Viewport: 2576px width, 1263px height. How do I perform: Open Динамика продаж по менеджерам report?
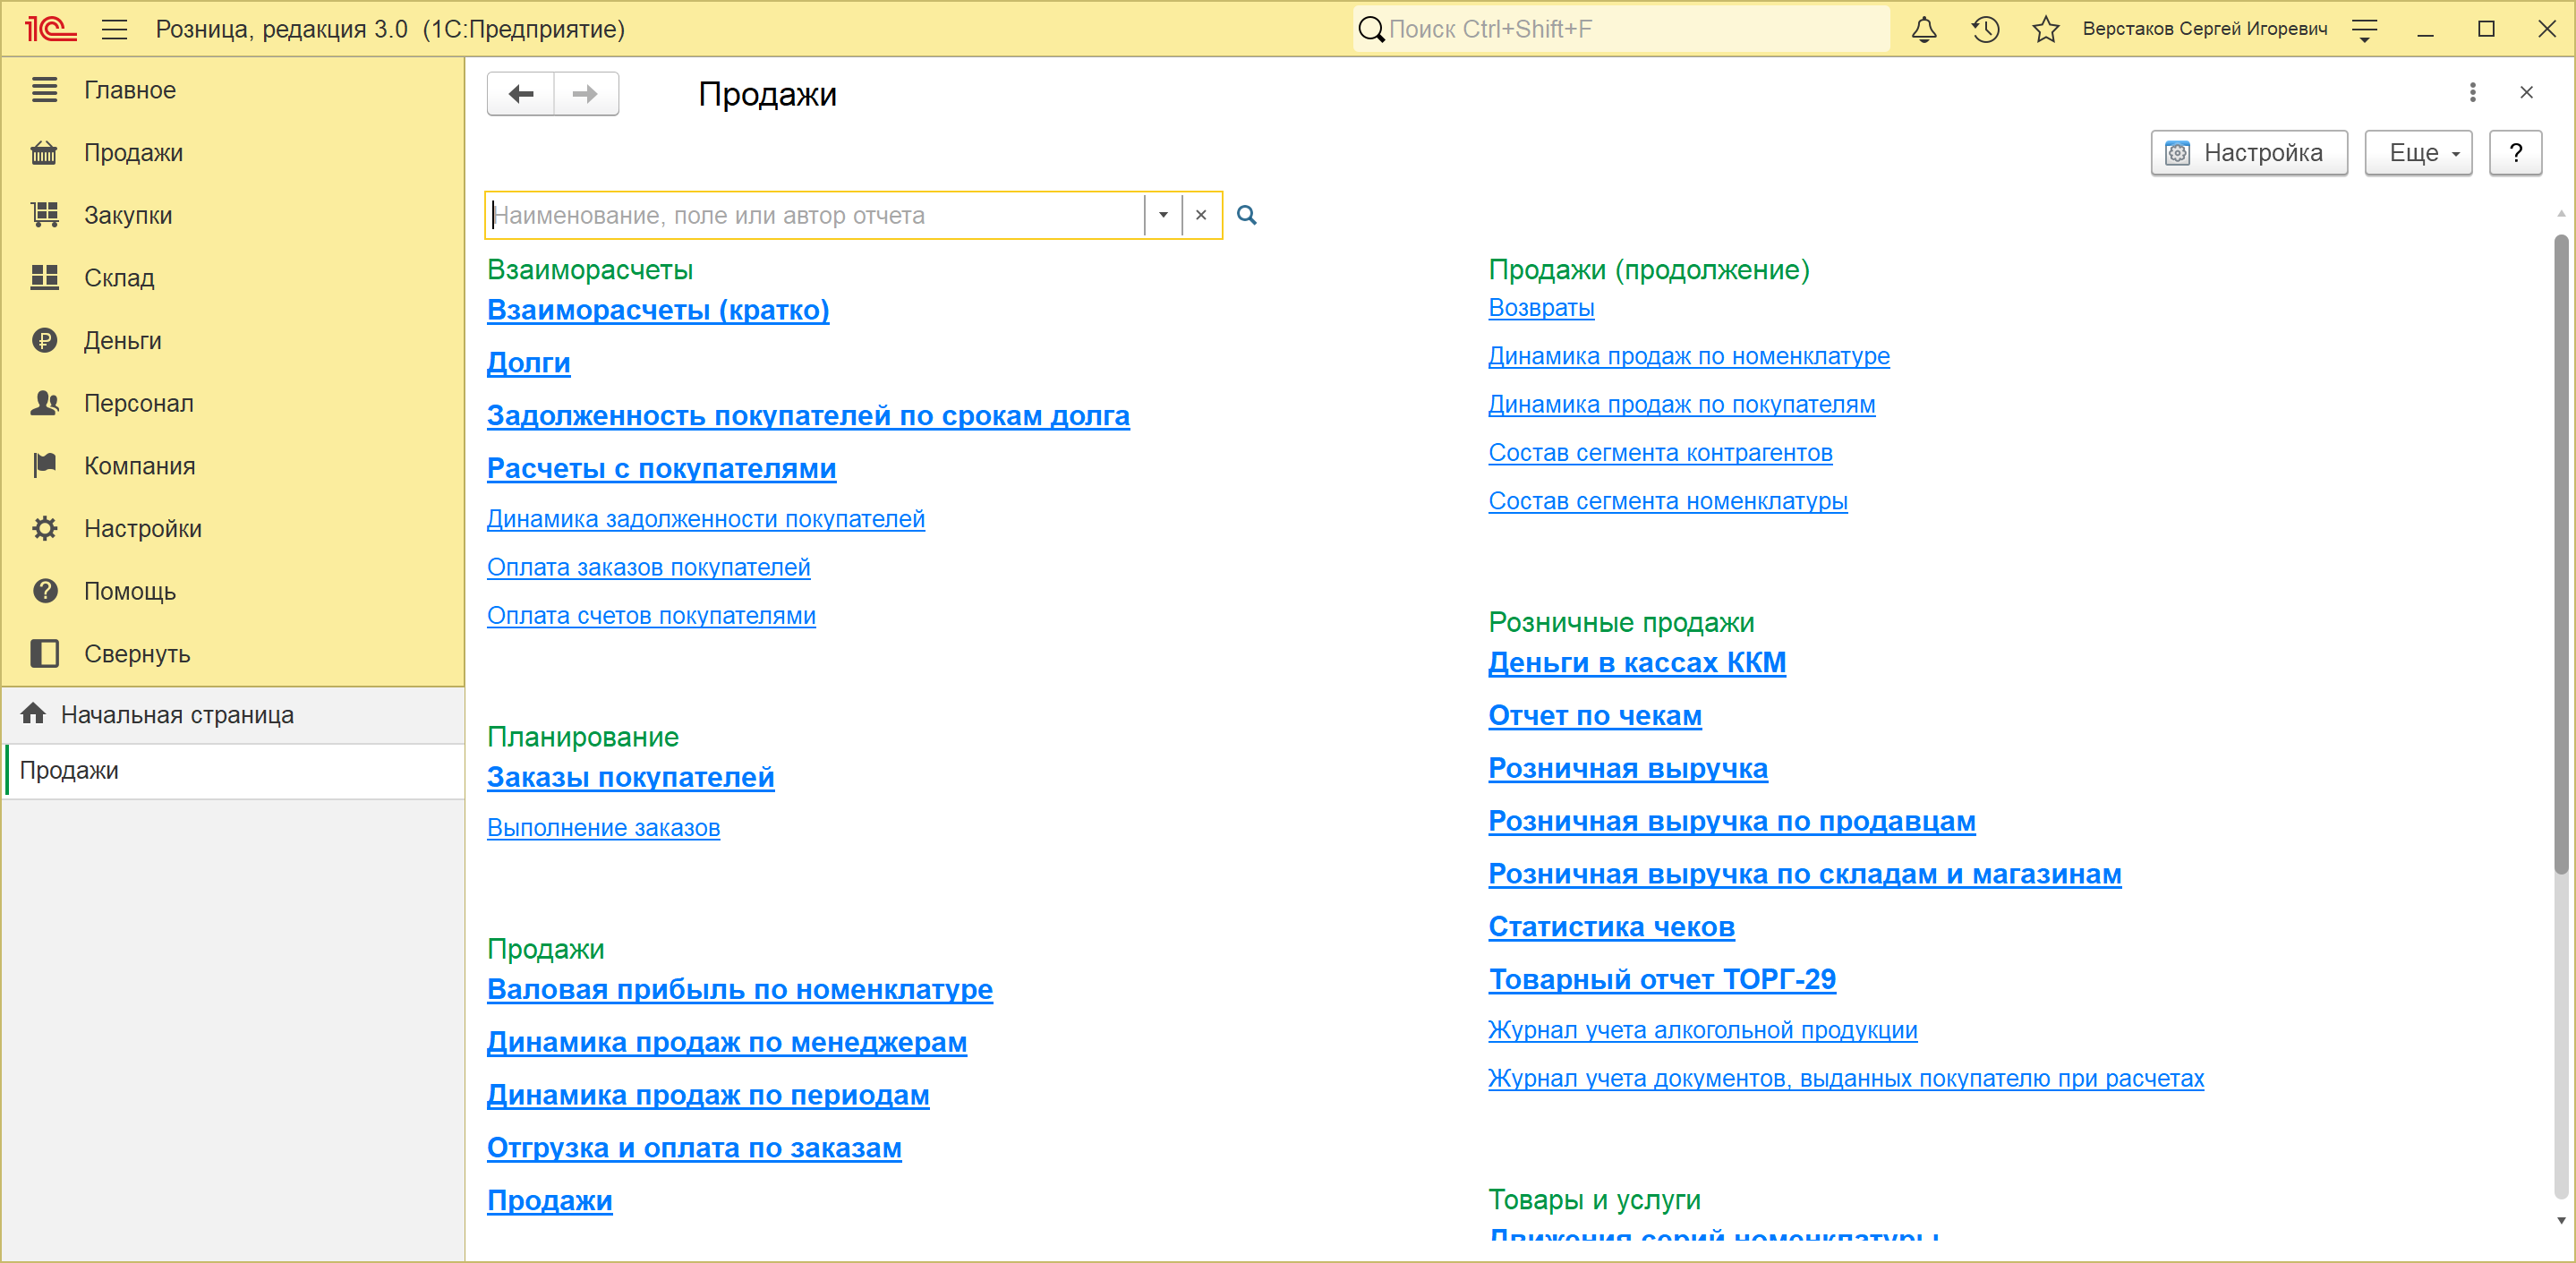click(x=726, y=1043)
